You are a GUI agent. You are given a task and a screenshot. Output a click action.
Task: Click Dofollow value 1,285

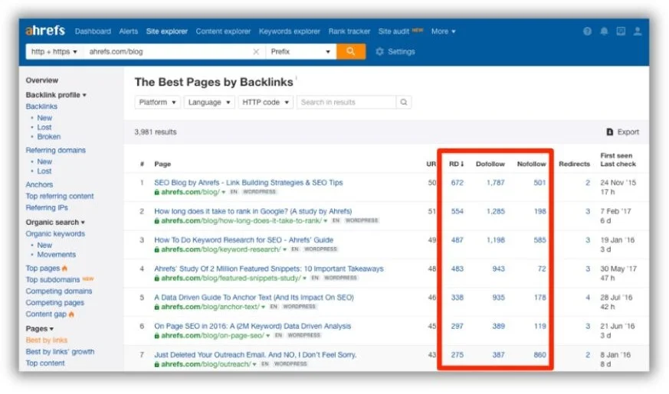[x=495, y=211]
